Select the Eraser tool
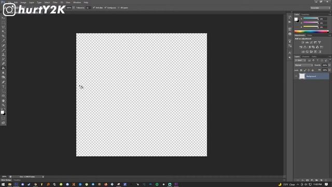This screenshot has height=187, width=332. coord(3,63)
